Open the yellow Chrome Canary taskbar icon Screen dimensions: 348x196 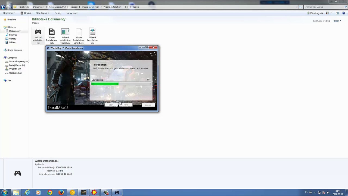pyautogui.click(x=72, y=192)
